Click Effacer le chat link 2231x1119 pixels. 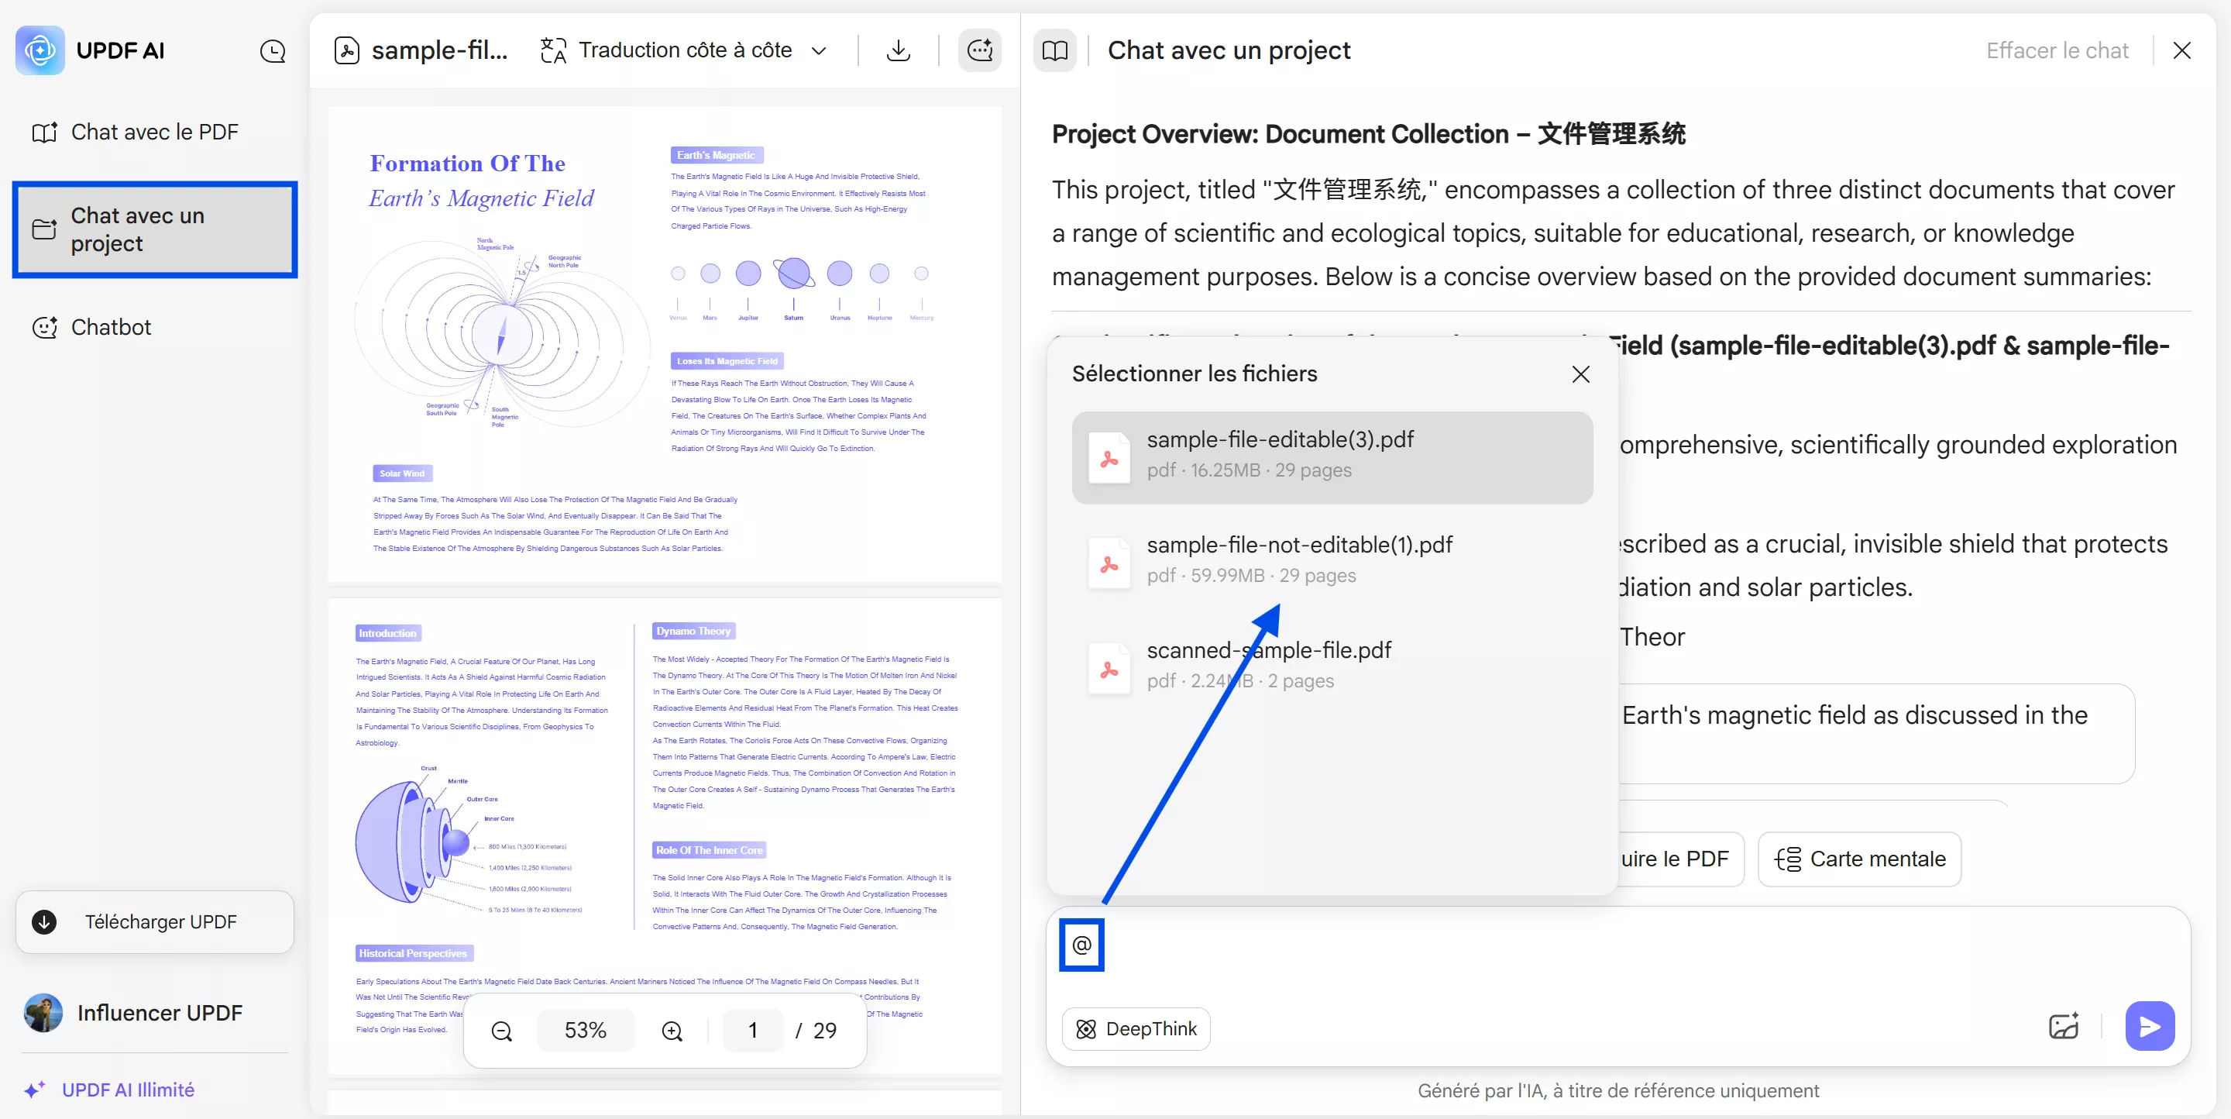click(2057, 50)
